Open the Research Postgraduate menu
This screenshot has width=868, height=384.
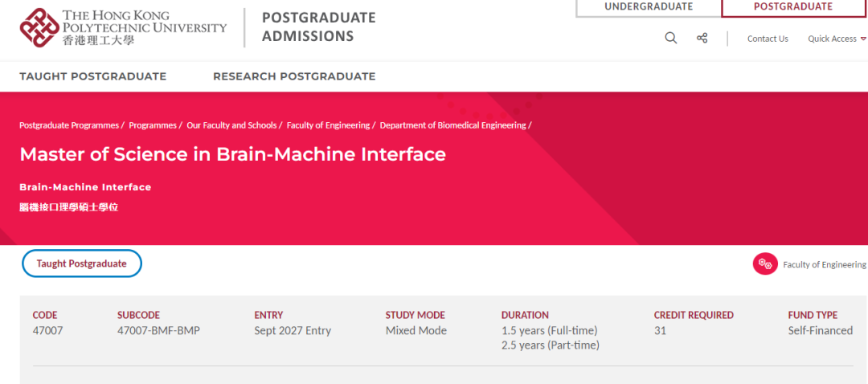294,76
